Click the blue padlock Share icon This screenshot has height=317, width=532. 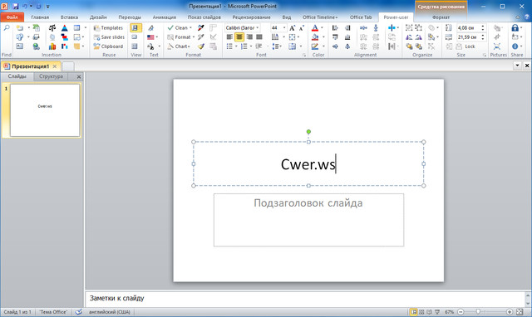click(x=515, y=28)
